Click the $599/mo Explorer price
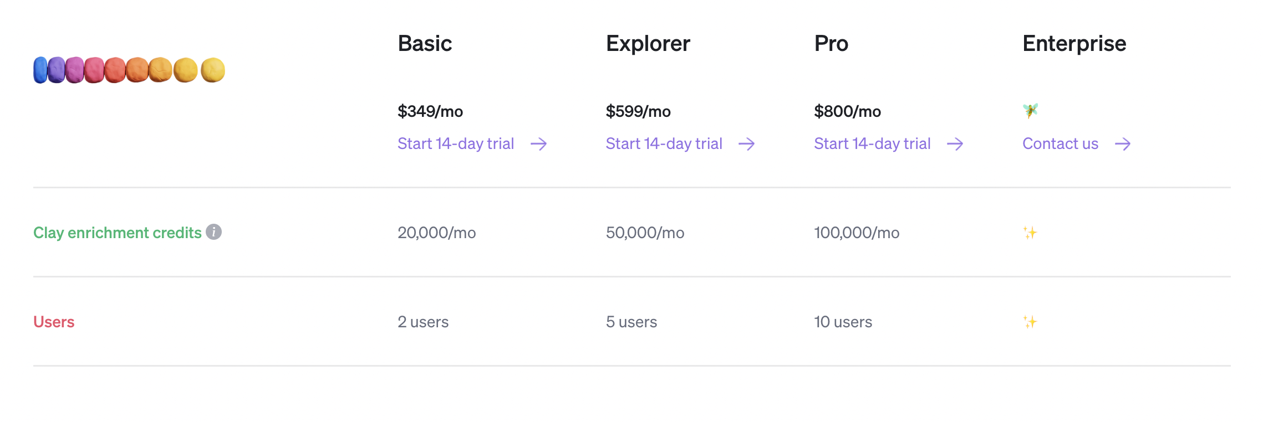The width and height of the screenshot is (1263, 422). [x=638, y=111]
